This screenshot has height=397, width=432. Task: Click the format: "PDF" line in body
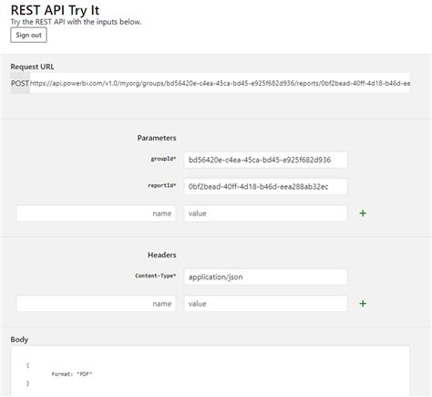coord(72,374)
